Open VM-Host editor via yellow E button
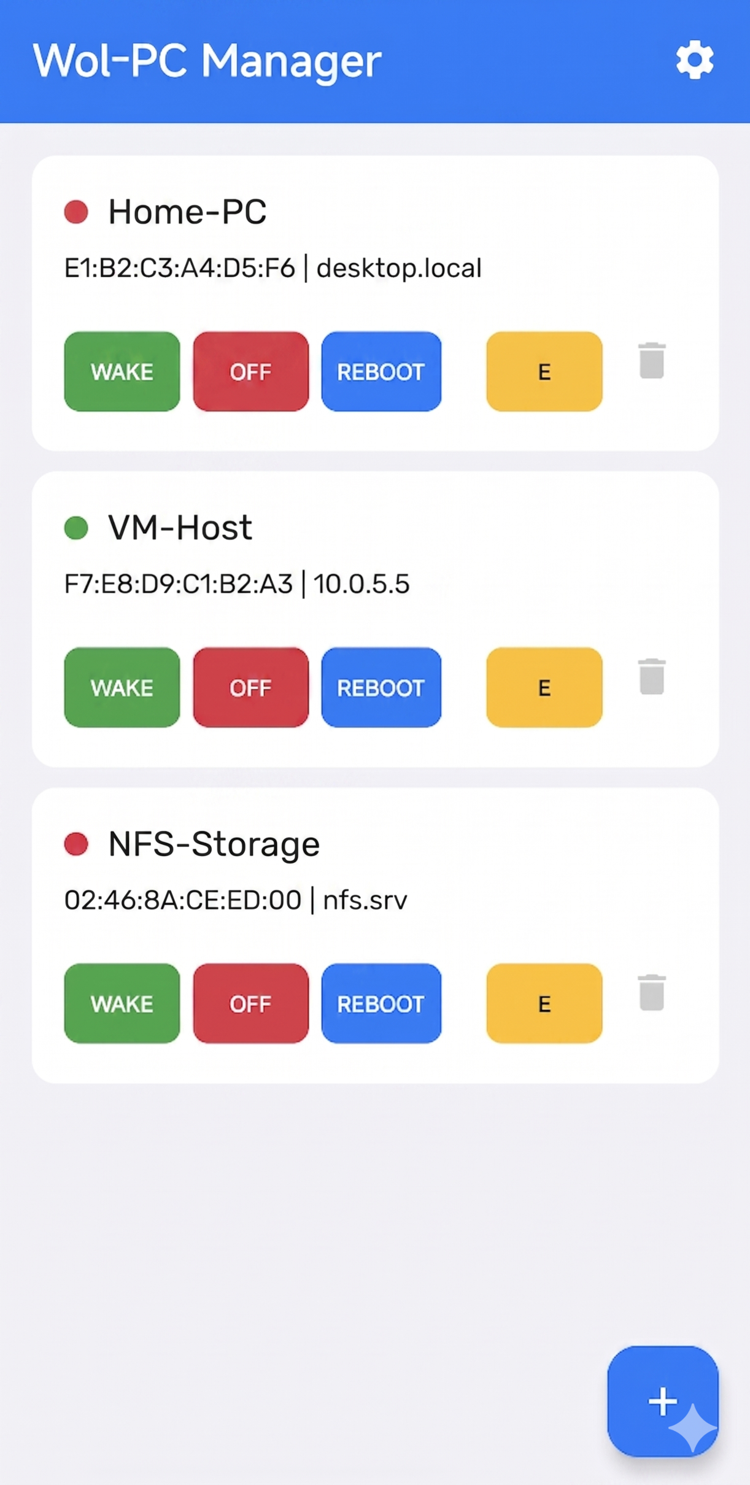750x1485 pixels. point(544,688)
